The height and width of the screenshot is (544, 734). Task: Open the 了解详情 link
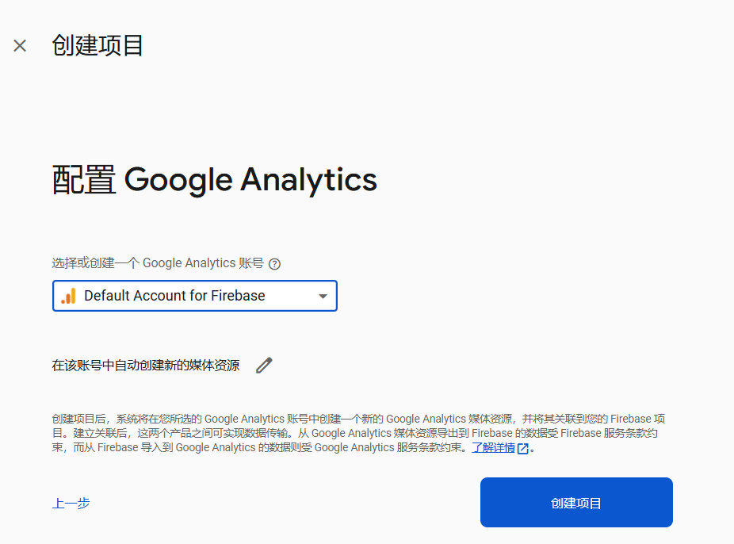(493, 448)
